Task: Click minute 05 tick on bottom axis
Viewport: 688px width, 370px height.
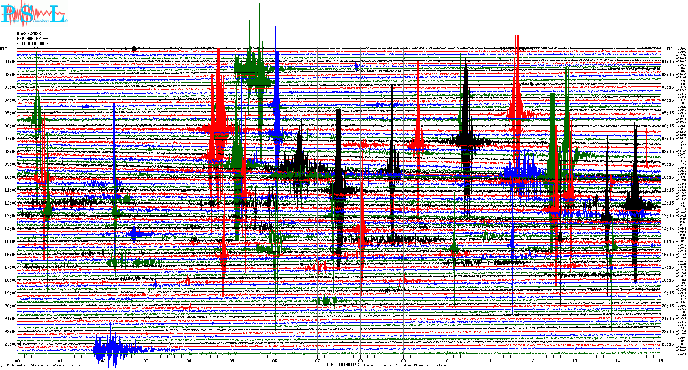Action: coord(232,361)
